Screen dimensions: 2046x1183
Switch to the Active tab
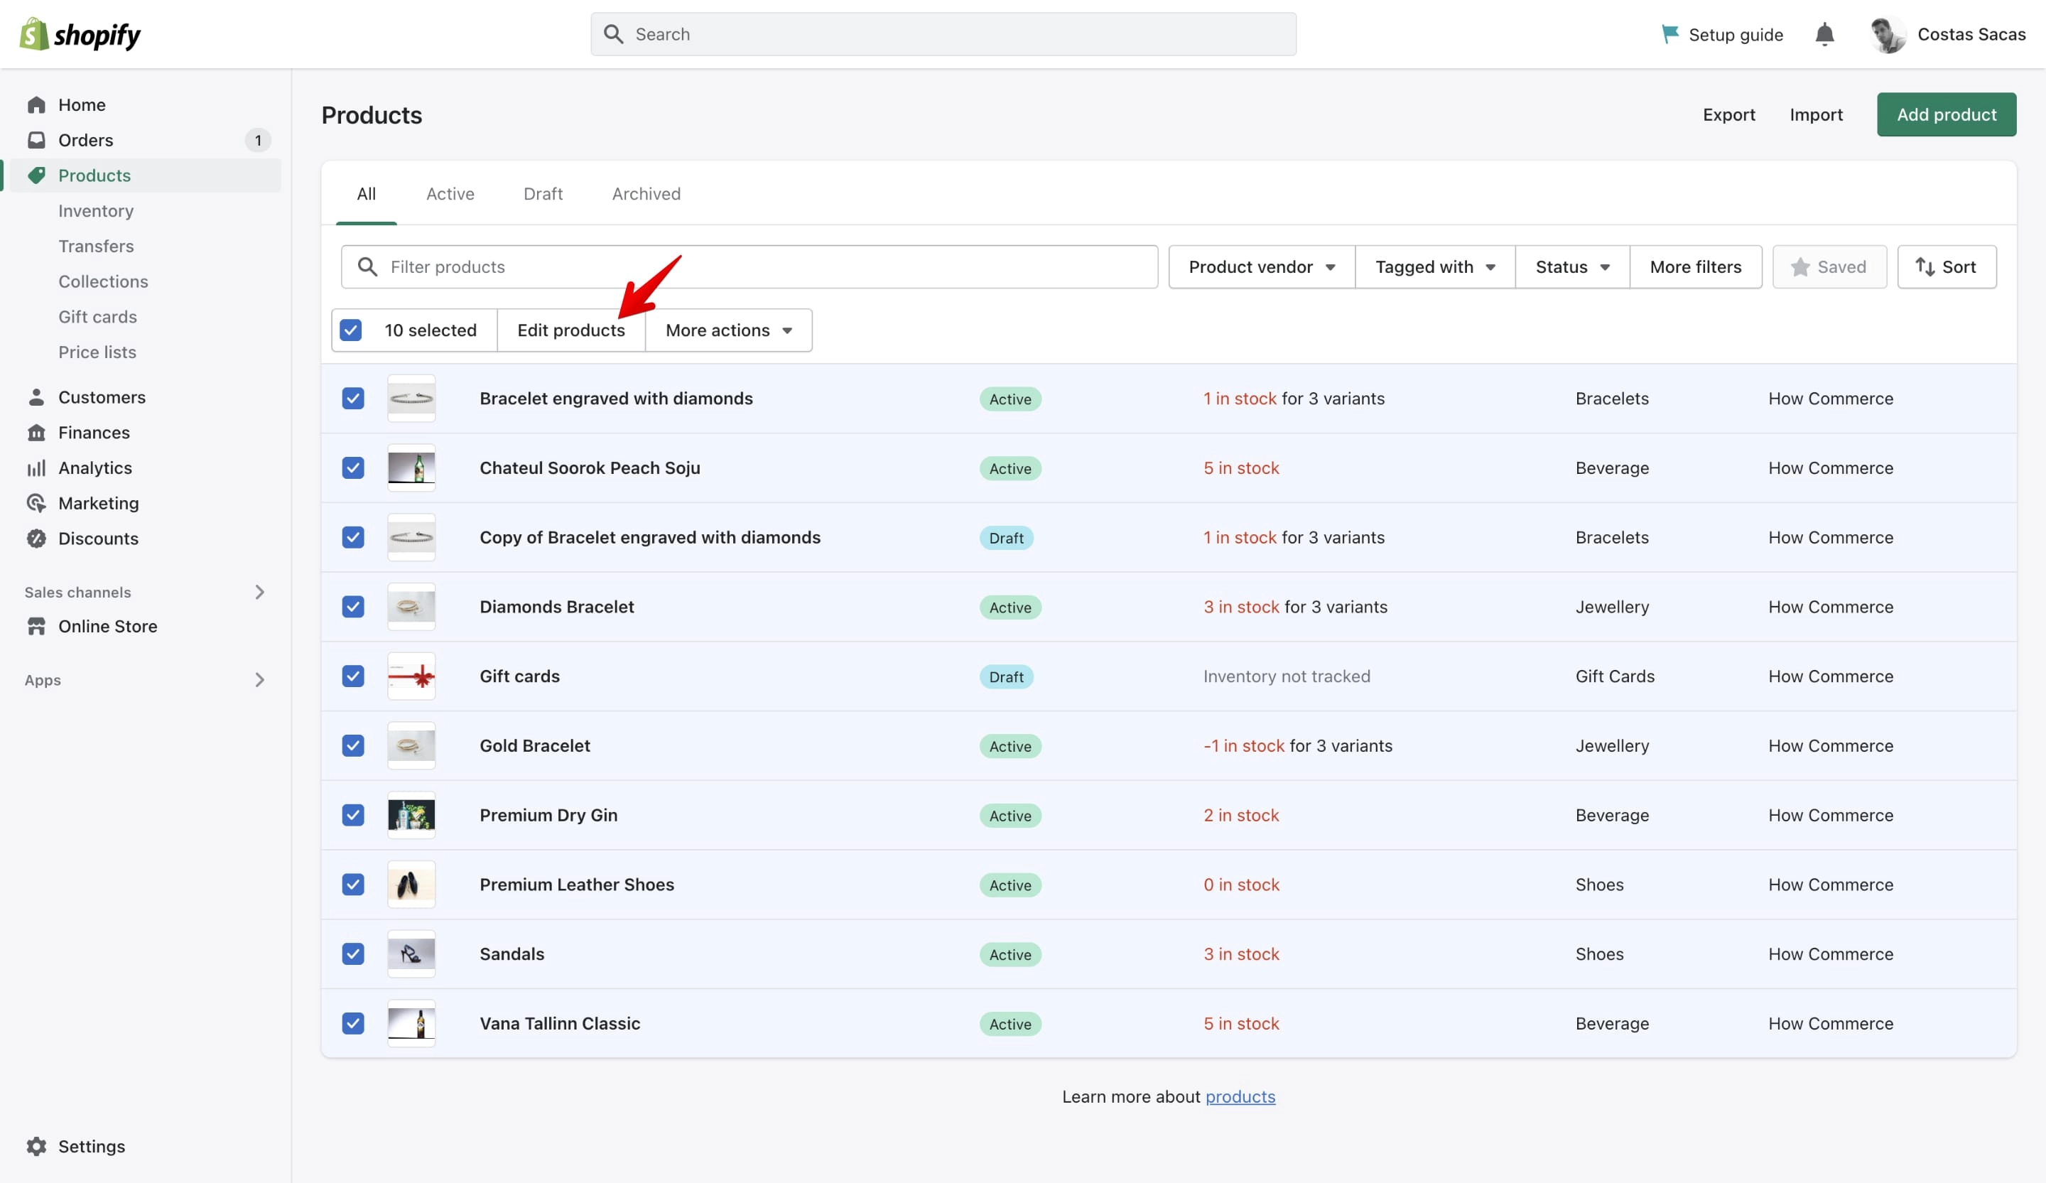click(x=450, y=193)
